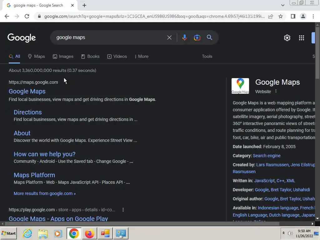Open the About sitelink
The width and height of the screenshot is (320, 240).
[x=22, y=133]
